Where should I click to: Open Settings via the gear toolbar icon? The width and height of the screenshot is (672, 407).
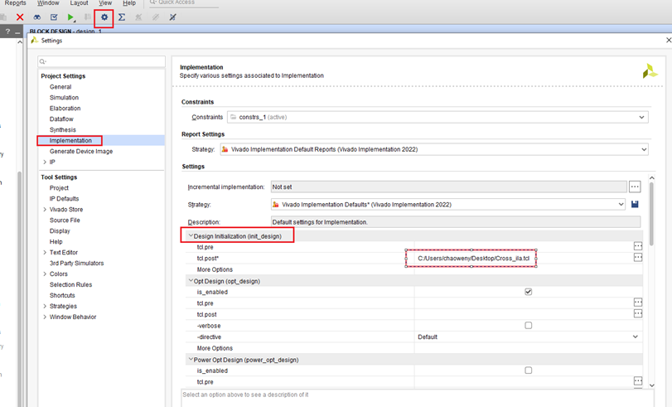pyautogui.click(x=104, y=17)
